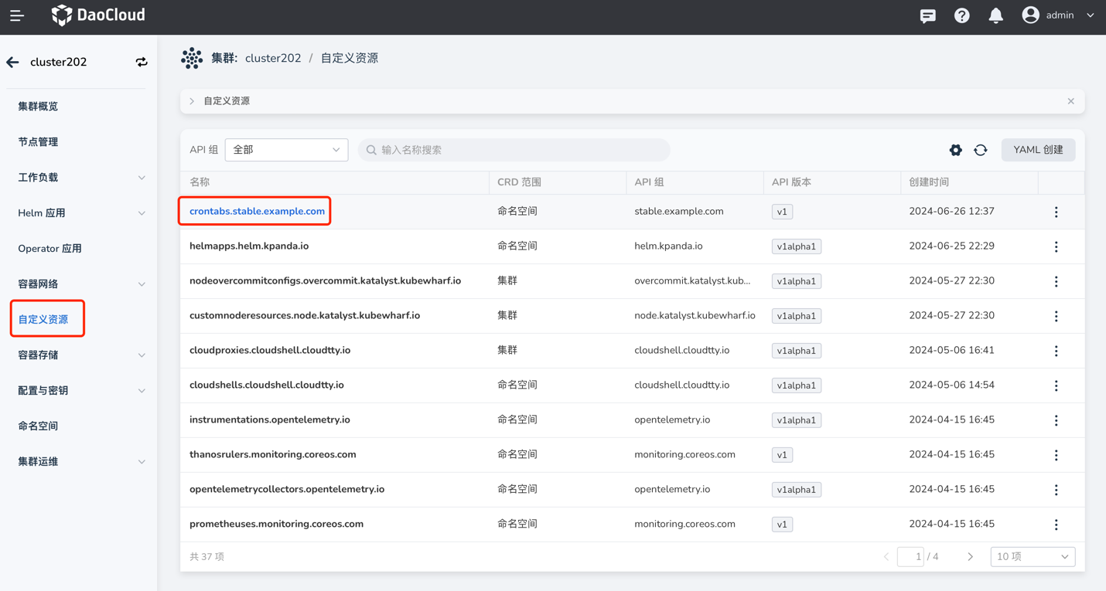Open the more-actions menu for helmapps.helm.kpanda.io

click(1056, 246)
